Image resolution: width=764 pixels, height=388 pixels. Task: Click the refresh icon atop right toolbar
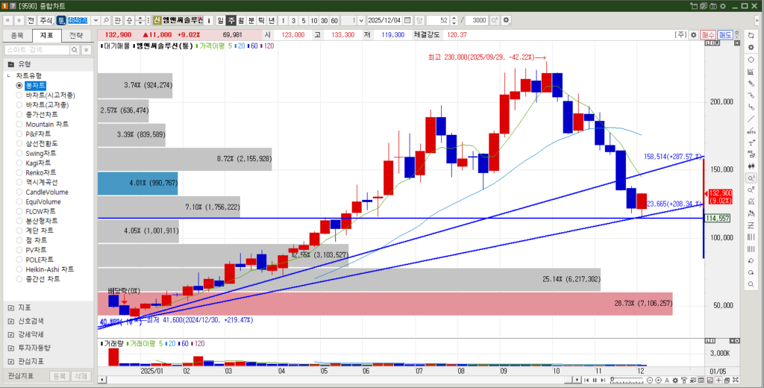click(751, 35)
